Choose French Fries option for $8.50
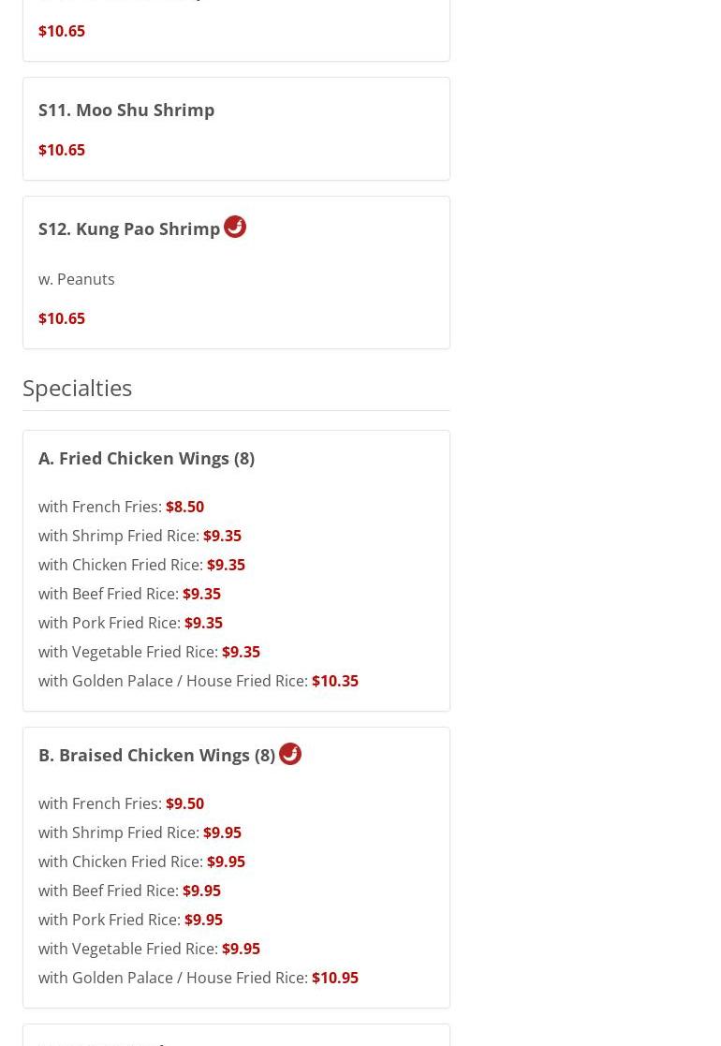This screenshot has width=721, height=1046. point(121,507)
